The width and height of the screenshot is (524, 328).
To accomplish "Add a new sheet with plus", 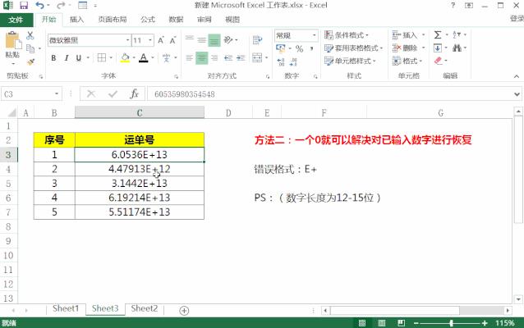I will pyautogui.click(x=184, y=311).
